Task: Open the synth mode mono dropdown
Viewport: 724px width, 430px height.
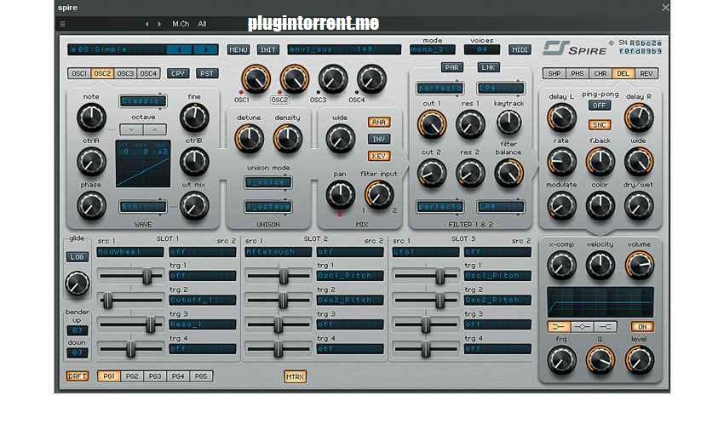Action: pos(432,49)
